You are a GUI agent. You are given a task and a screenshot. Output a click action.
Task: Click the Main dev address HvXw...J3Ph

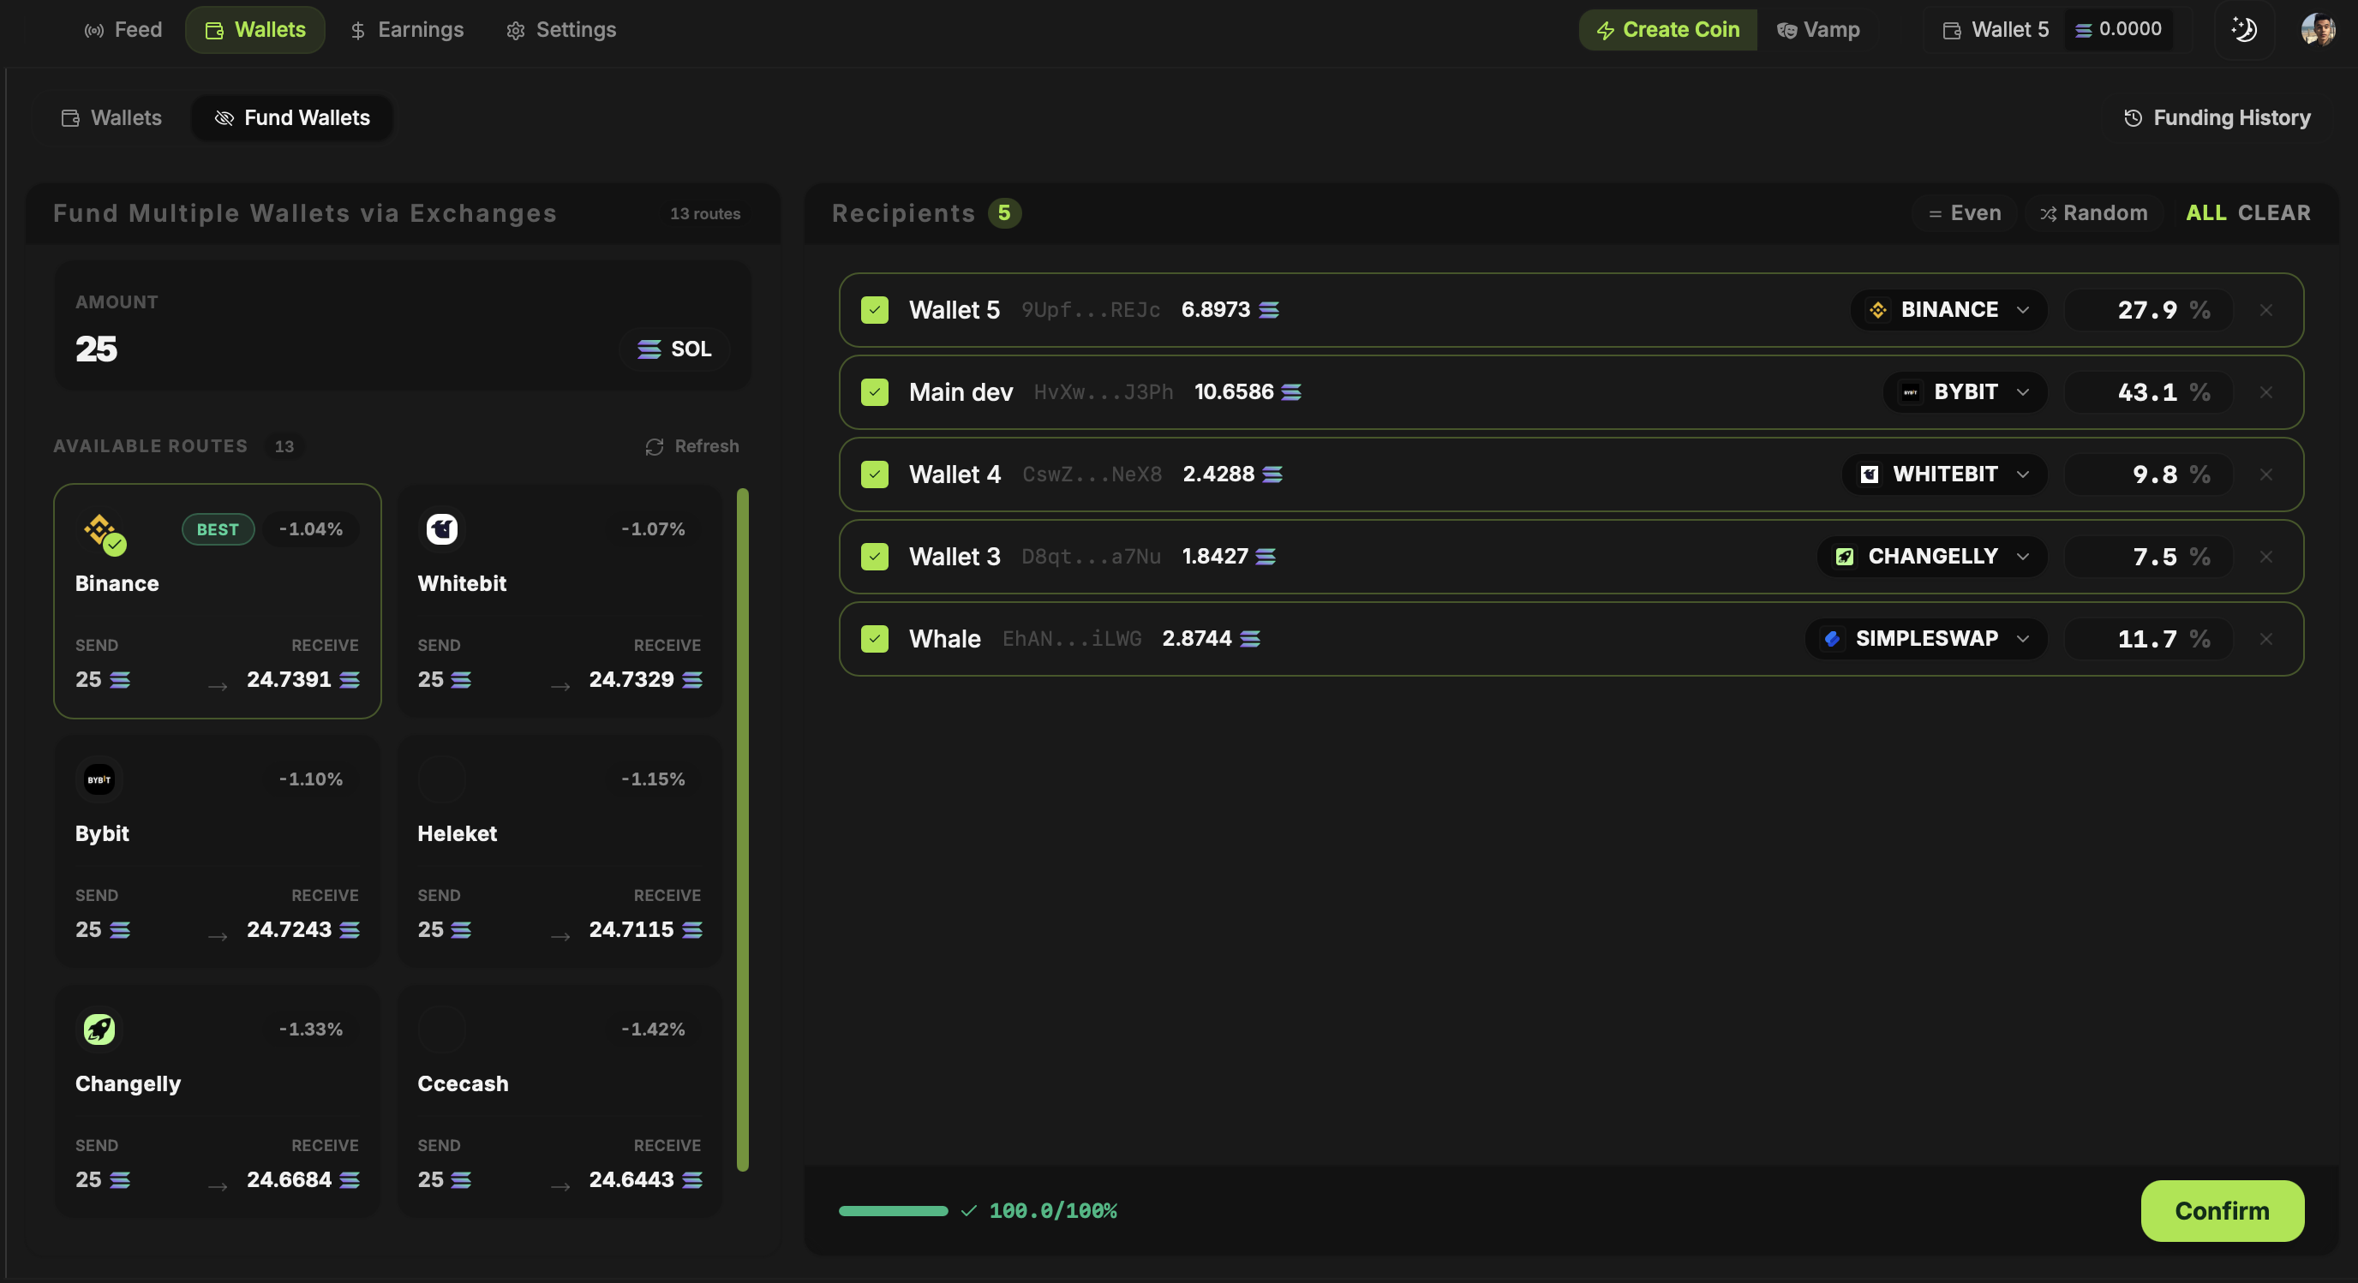click(x=1103, y=392)
